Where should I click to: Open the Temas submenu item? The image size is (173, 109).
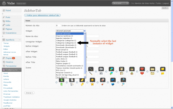[x=6, y=43]
